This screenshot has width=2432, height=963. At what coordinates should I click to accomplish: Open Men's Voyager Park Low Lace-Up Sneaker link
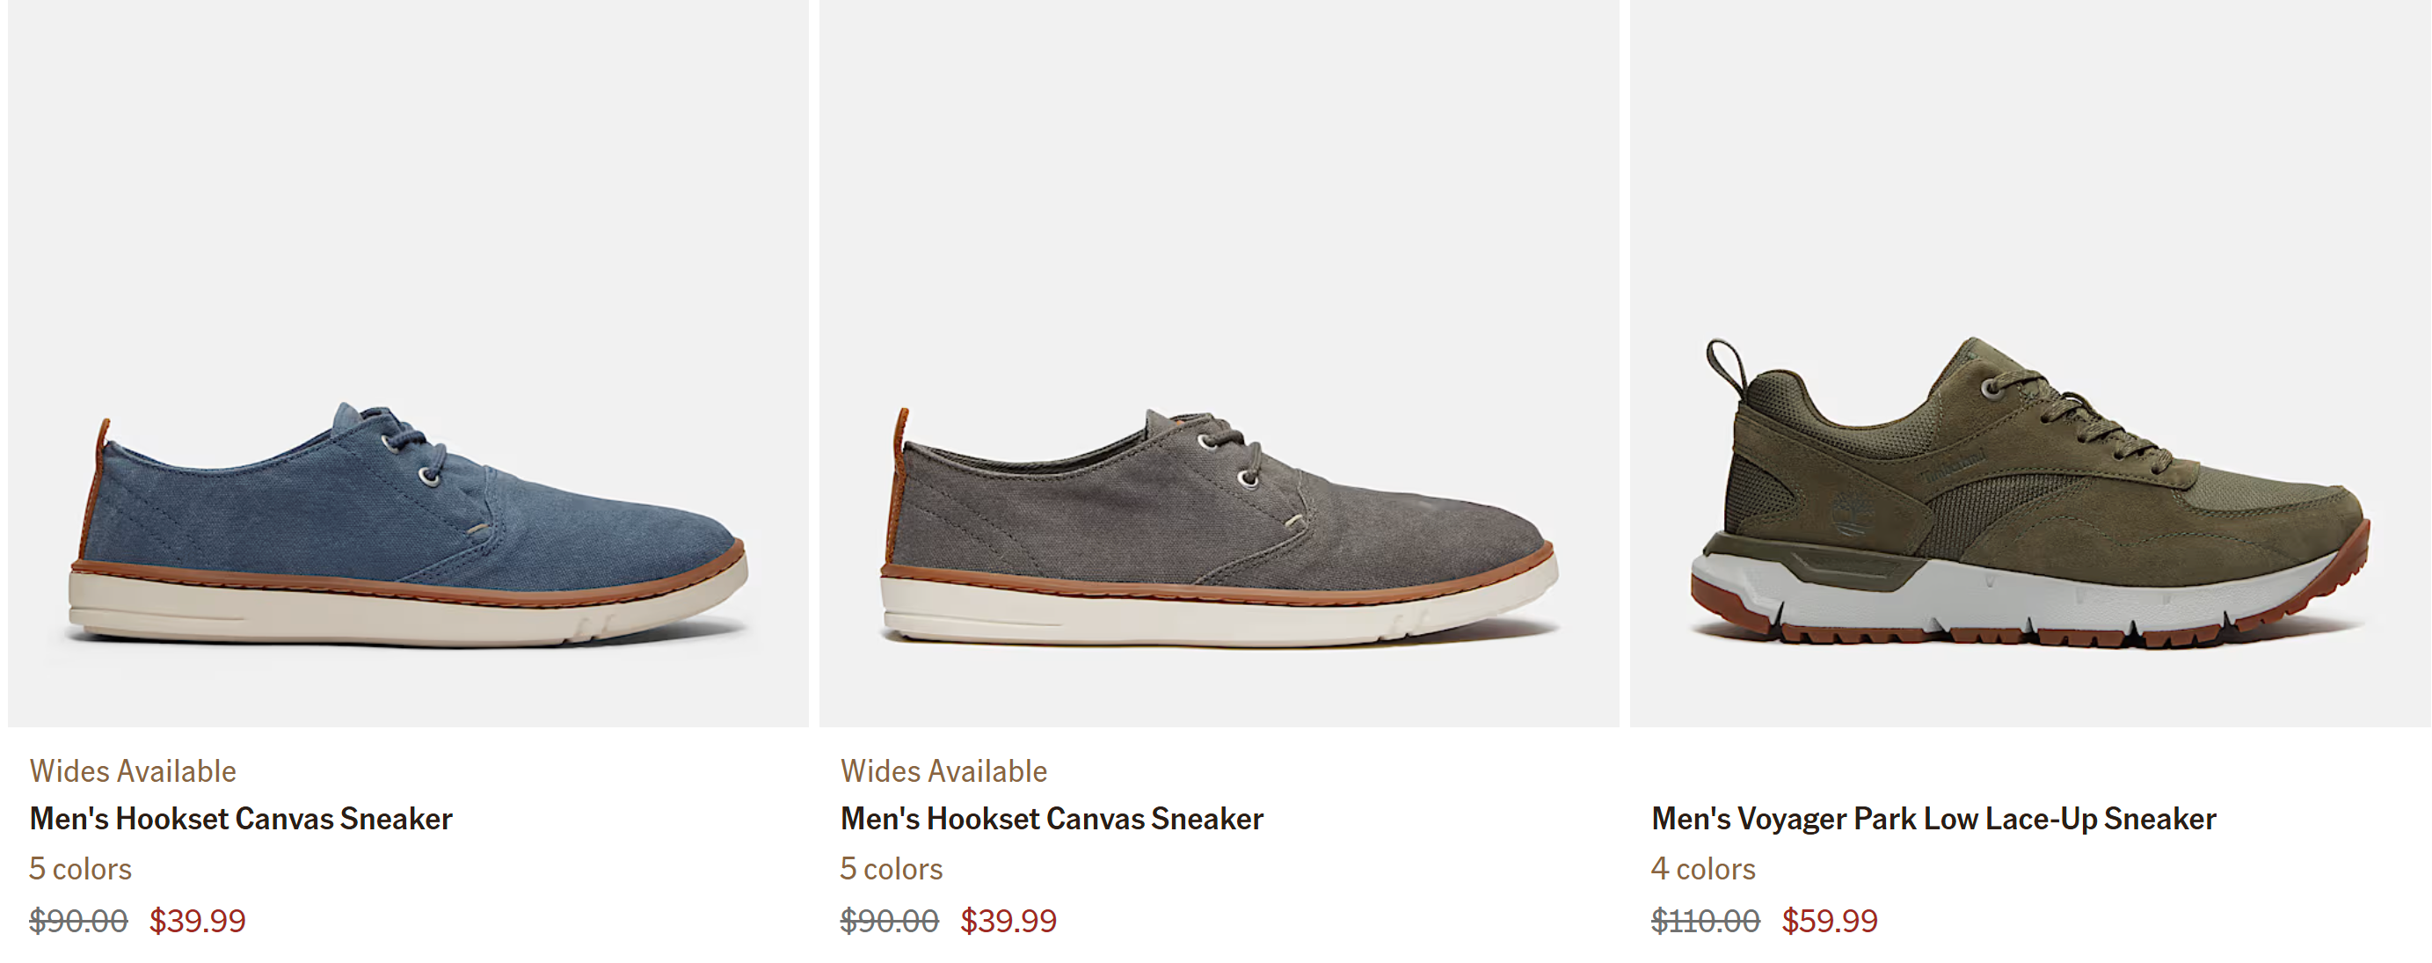click(1933, 819)
